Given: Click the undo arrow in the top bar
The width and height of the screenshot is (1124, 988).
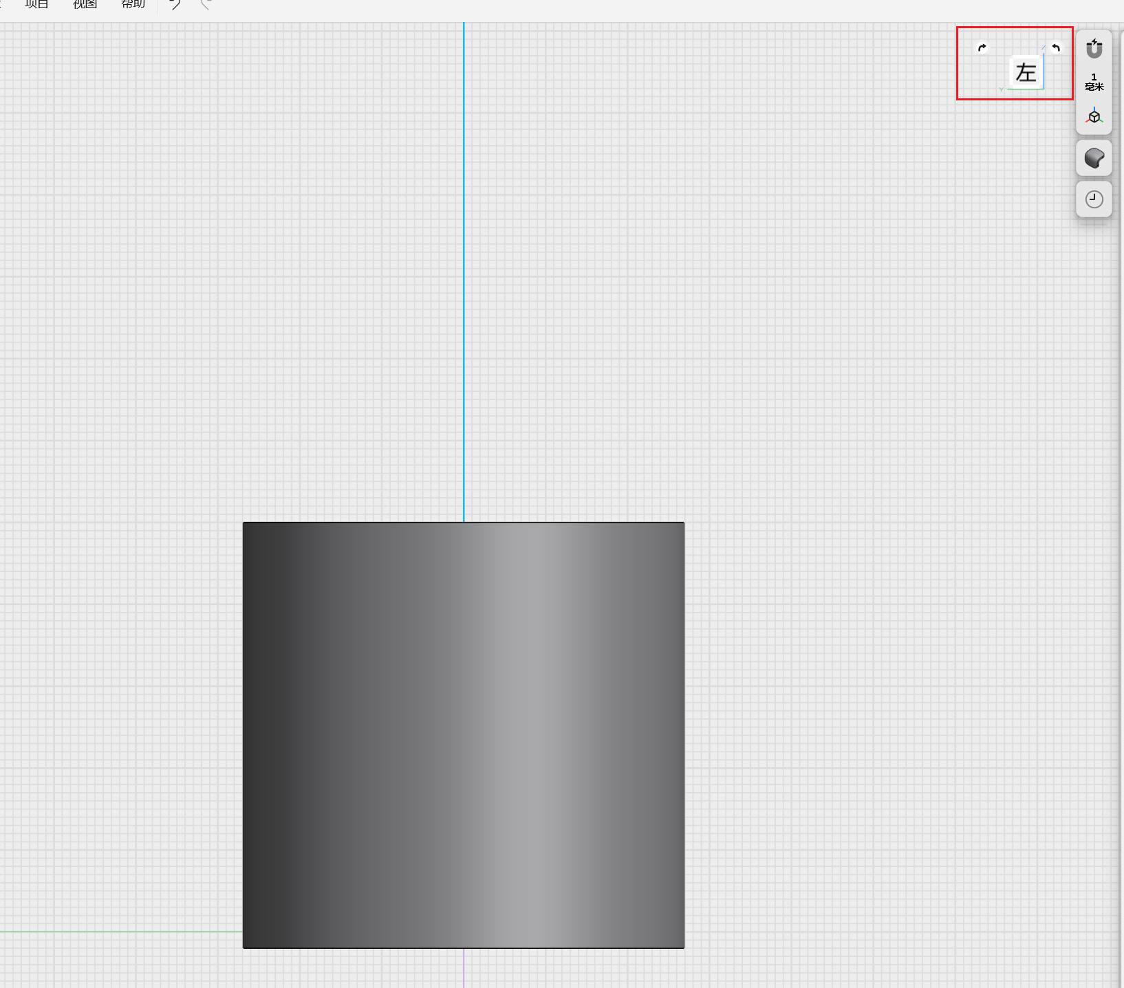Looking at the screenshot, I should (x=175, y=5).
